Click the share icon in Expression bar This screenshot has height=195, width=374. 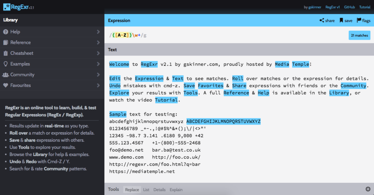[321, 20]
